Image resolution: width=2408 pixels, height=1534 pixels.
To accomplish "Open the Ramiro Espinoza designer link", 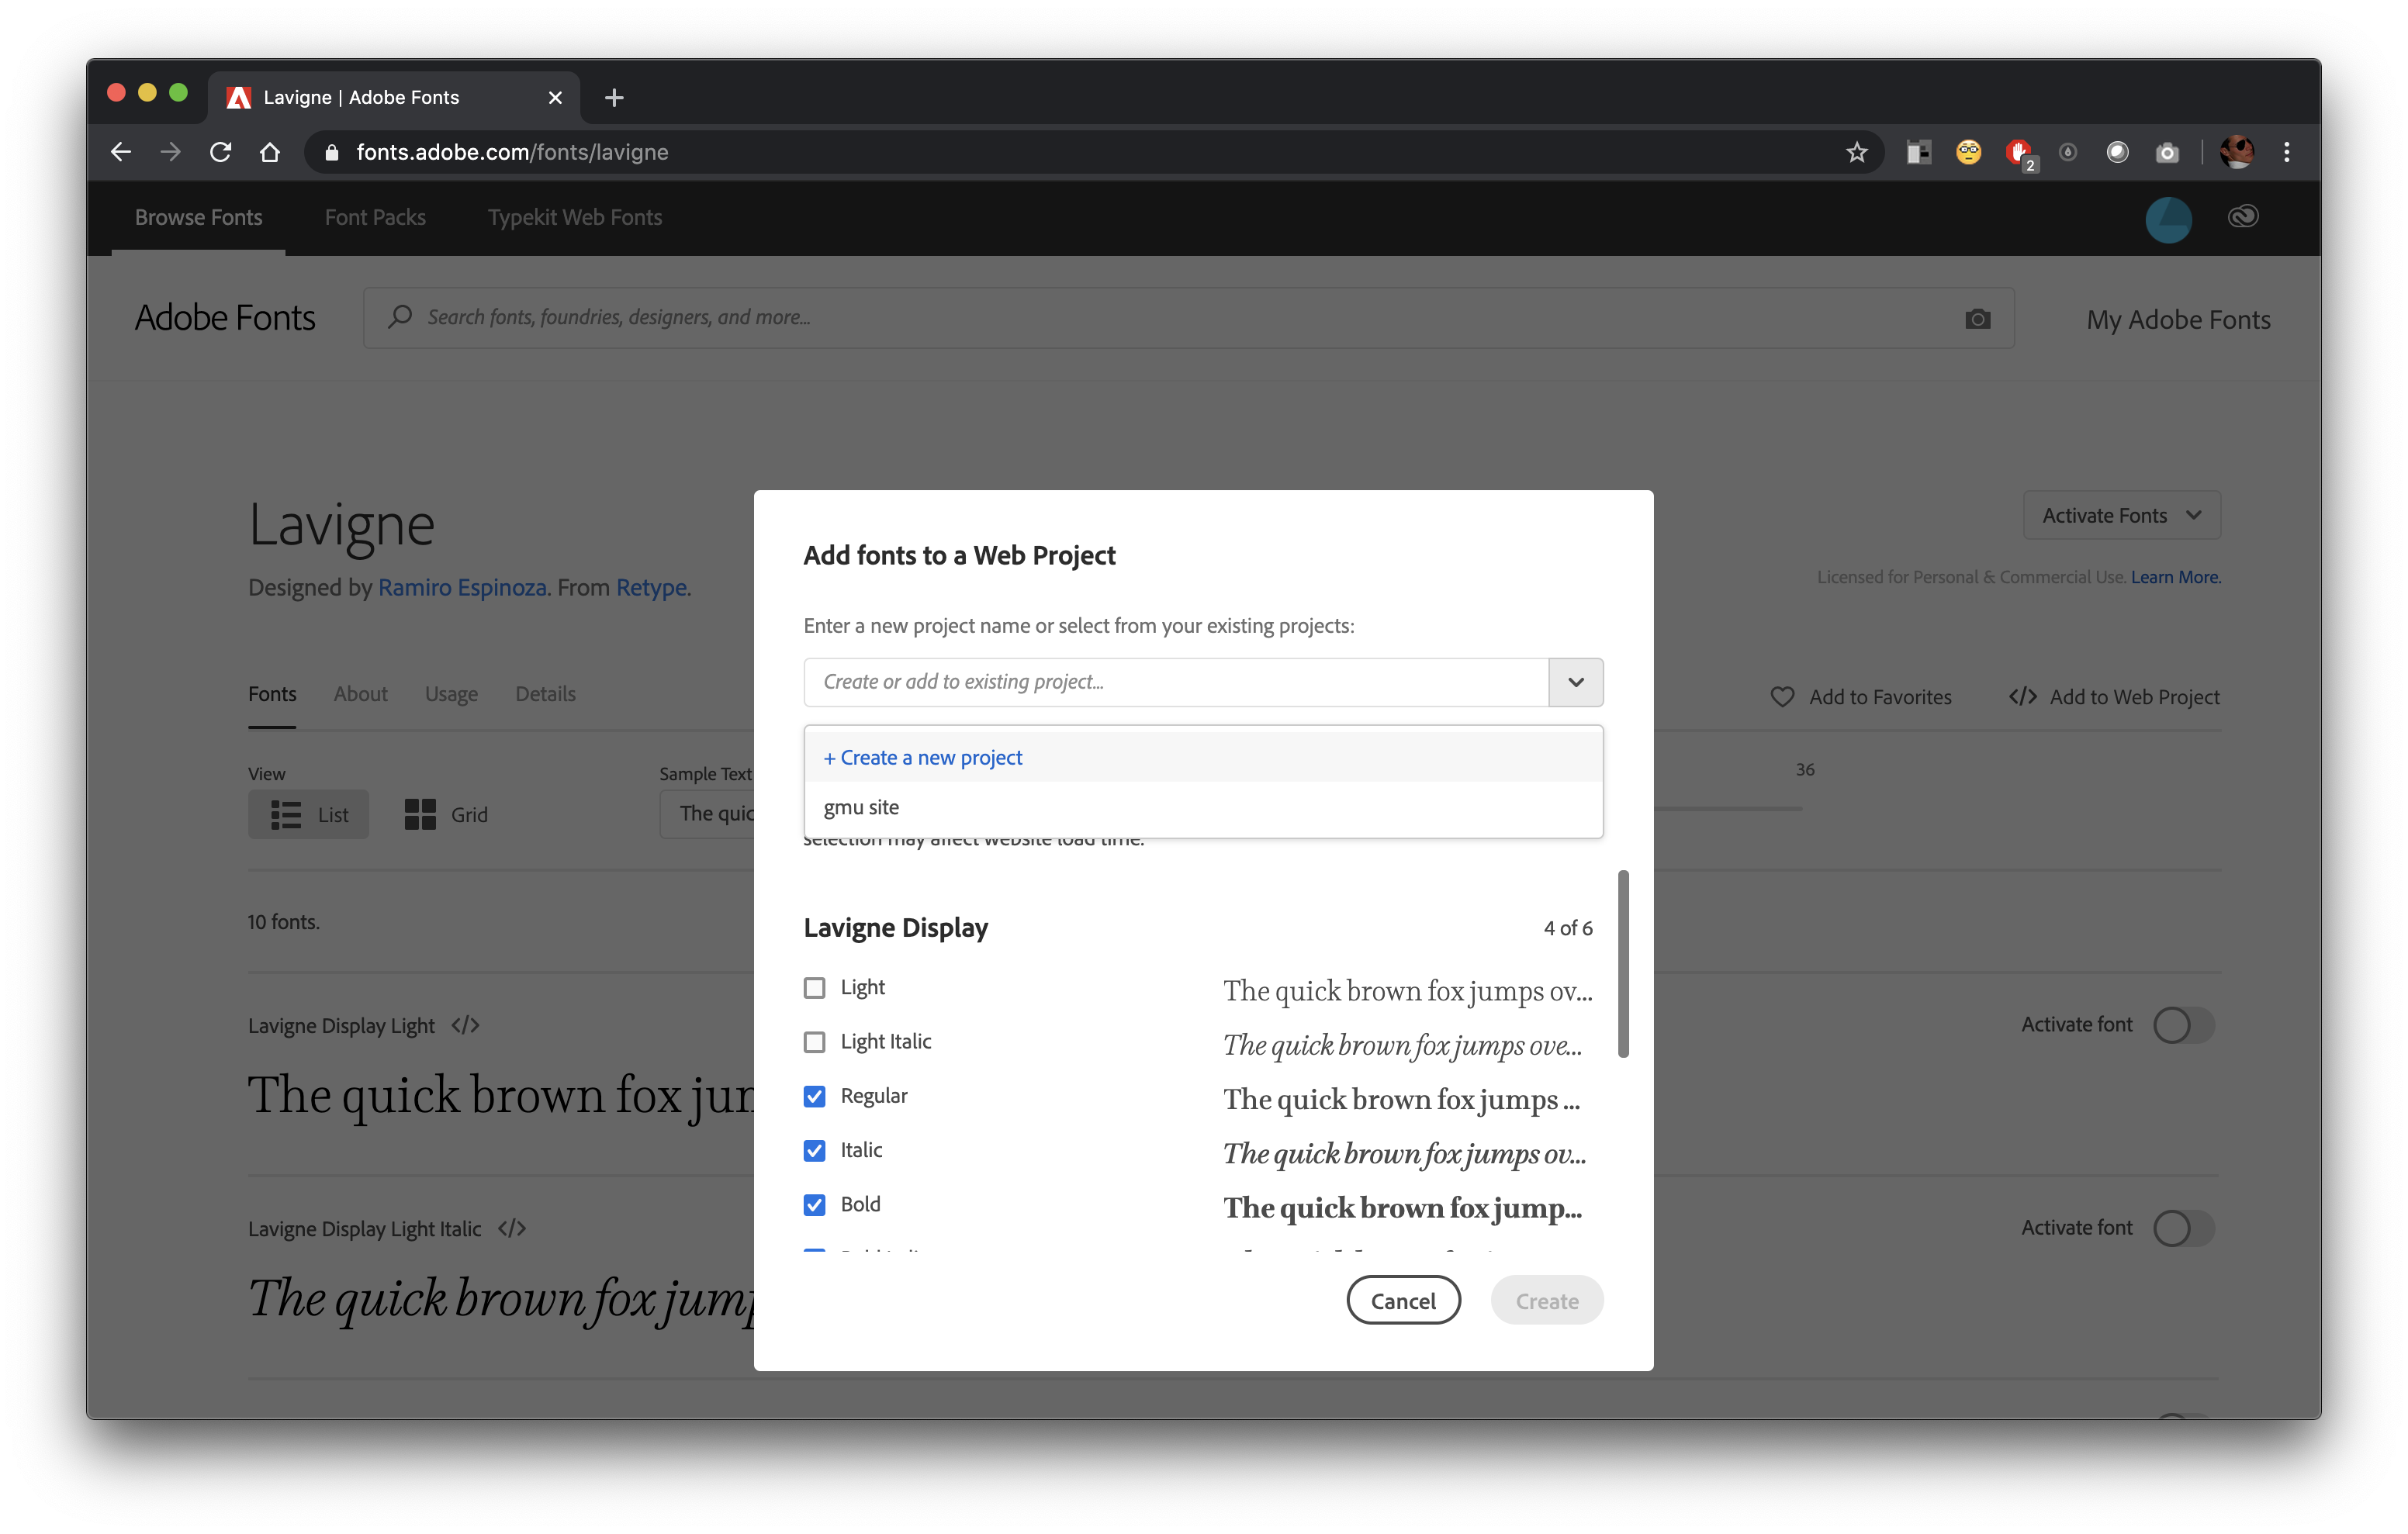I will [462, 587].
